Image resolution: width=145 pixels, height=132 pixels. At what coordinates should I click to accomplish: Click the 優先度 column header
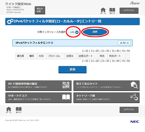point(21,56)
